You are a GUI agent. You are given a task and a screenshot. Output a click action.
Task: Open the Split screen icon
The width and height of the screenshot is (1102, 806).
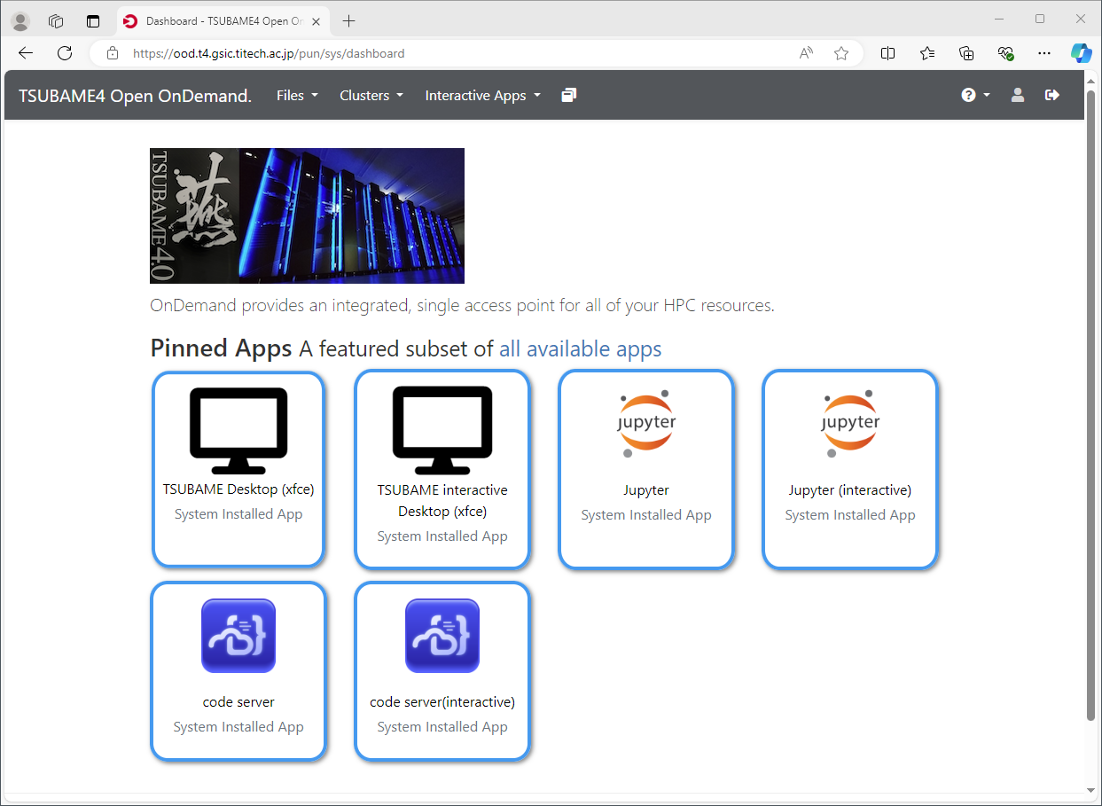(x=887, y=53)
